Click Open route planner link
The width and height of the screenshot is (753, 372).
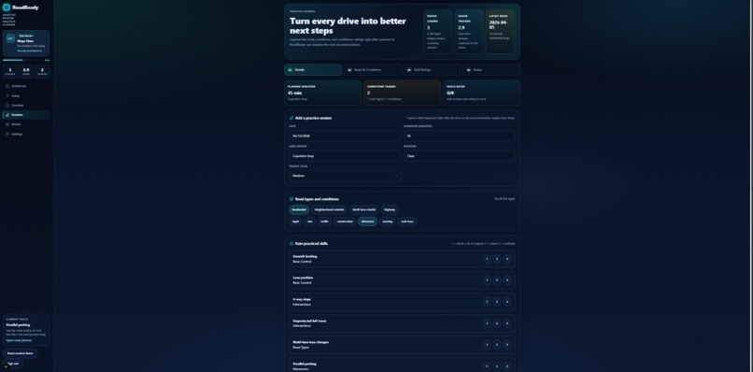(19, 340)
